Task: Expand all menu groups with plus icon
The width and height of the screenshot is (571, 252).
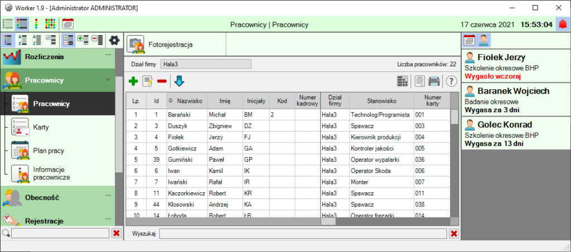Action: [83, 40]
